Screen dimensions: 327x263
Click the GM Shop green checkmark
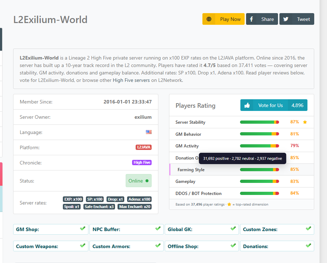click(x=83, y=228)
